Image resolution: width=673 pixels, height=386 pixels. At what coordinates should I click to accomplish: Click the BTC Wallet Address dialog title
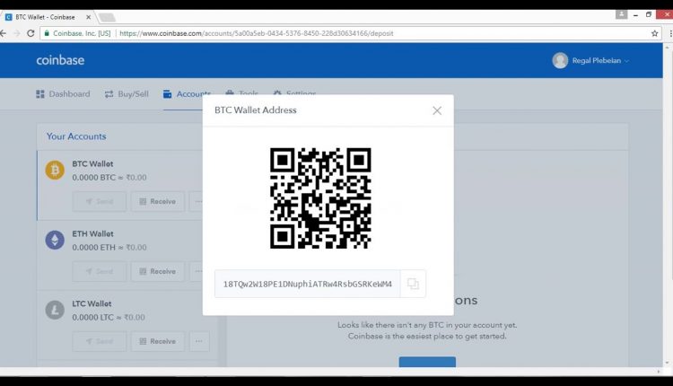point(256,110)
